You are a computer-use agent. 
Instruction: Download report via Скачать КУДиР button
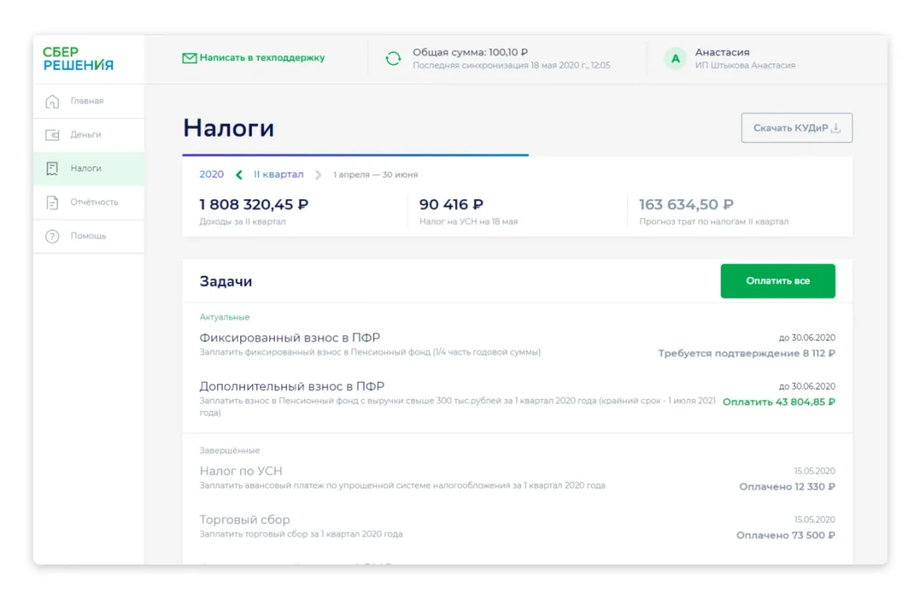tap(796, 128)
